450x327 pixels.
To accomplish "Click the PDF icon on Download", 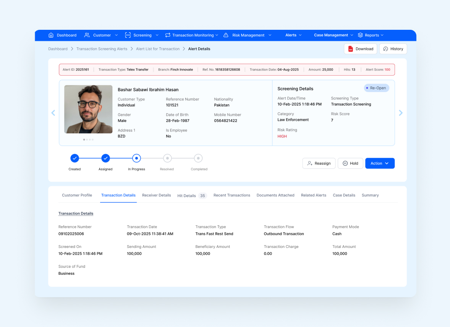I will (x=350, y=49).
